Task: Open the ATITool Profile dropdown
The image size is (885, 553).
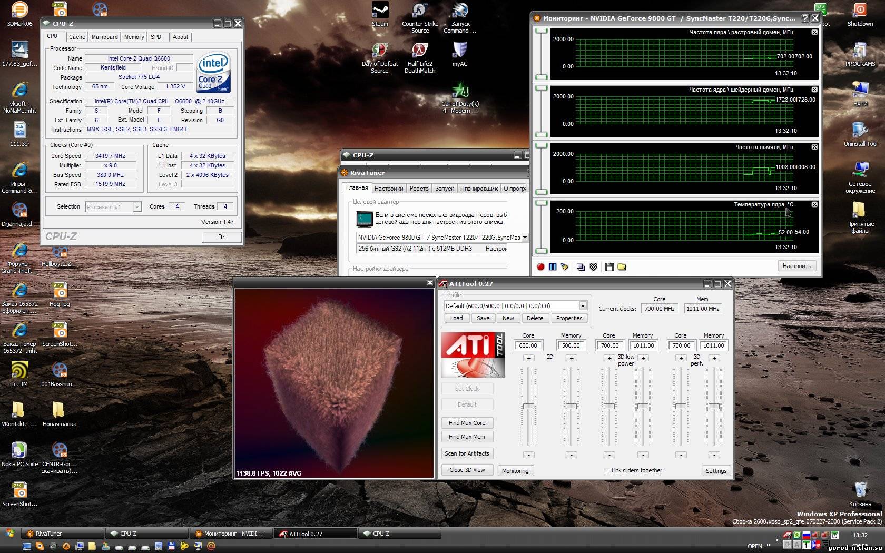Action: pos(583,306)
